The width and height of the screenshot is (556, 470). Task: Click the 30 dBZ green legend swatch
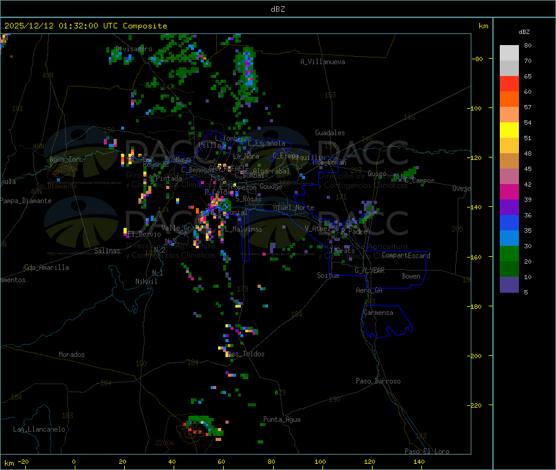509,253
